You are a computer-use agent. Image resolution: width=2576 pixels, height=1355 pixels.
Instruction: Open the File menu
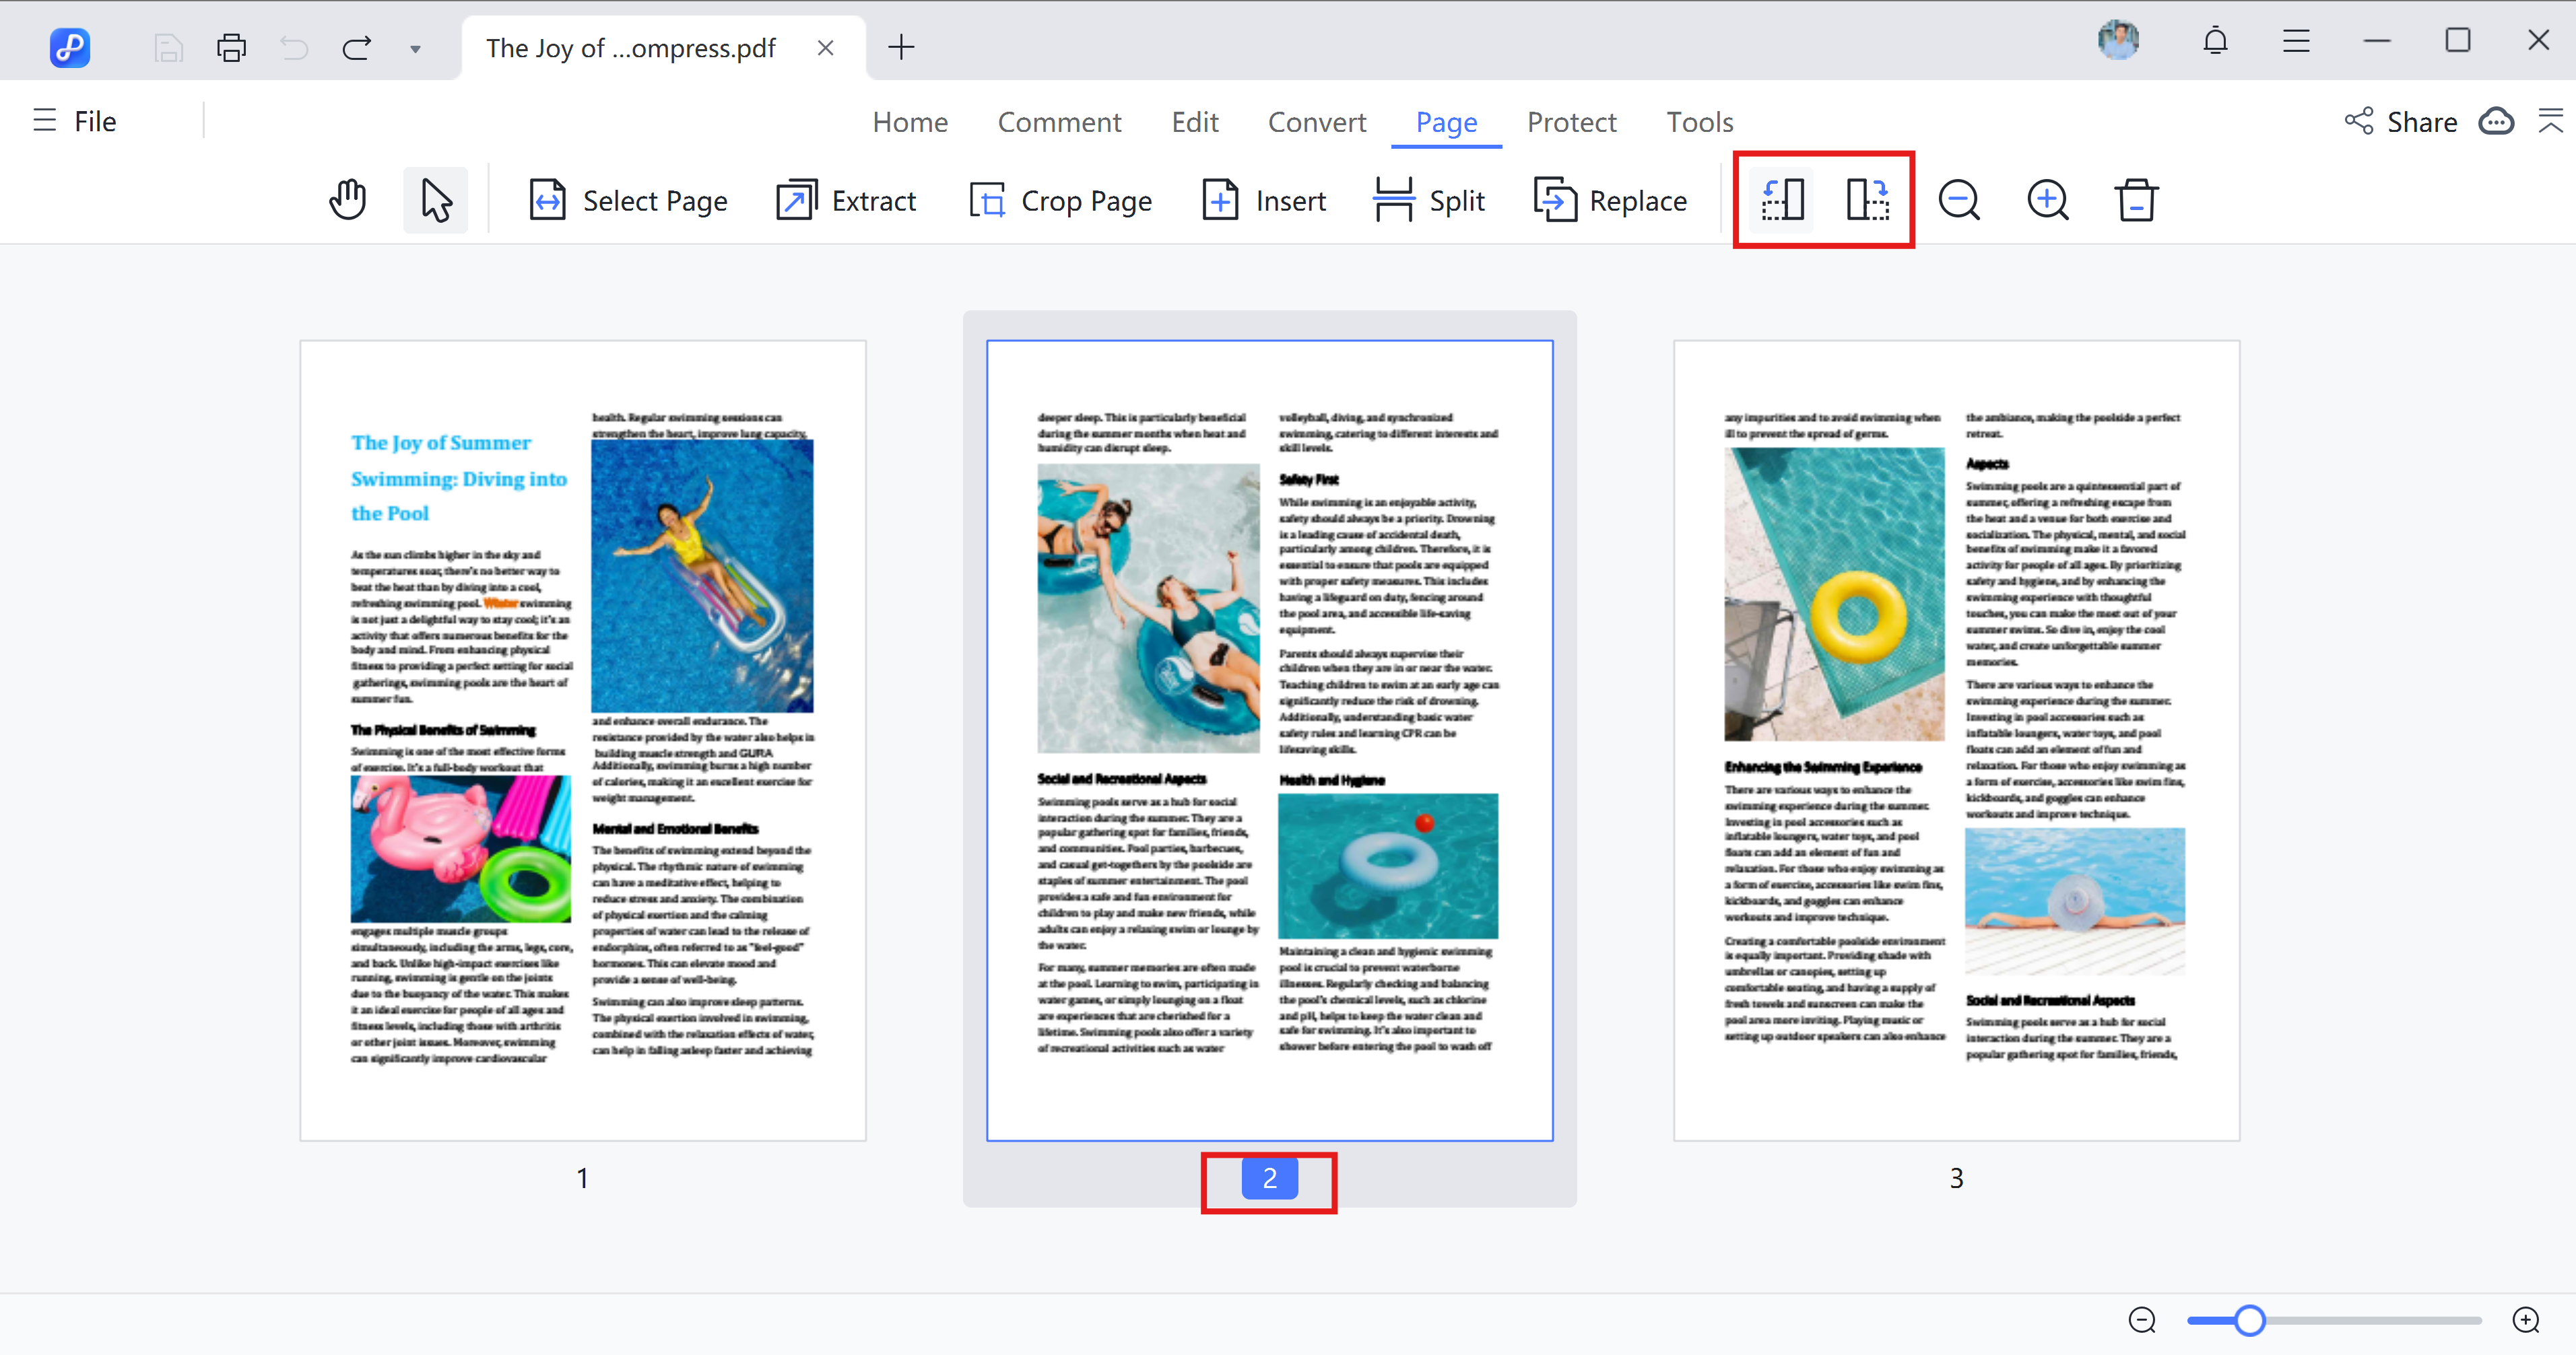pyautogui.click(x=75, y=120)
